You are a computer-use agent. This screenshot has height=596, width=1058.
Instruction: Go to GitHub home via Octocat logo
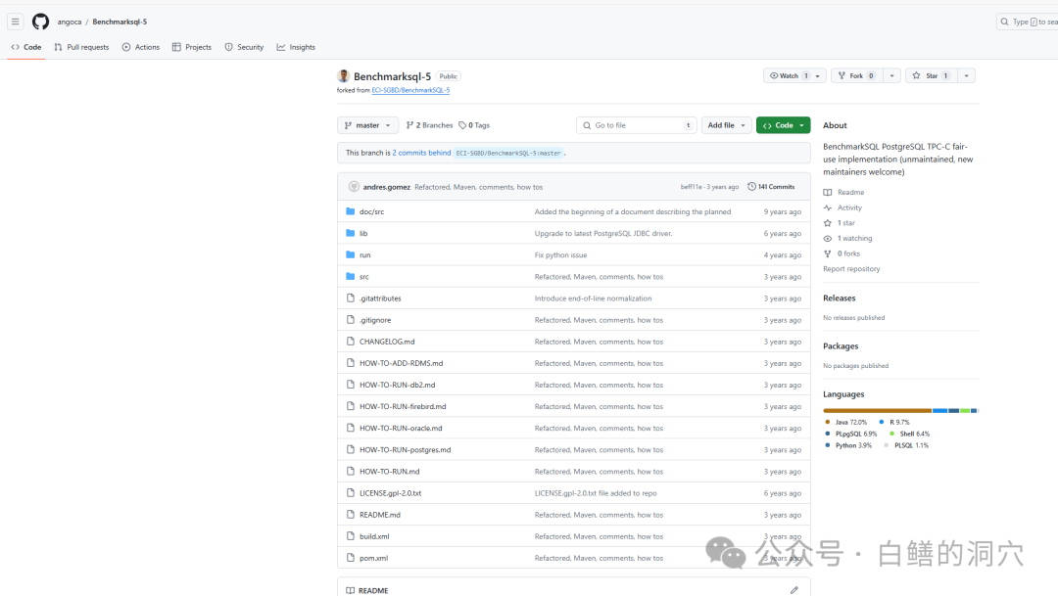pyautogui.click(x=40, y=22)
